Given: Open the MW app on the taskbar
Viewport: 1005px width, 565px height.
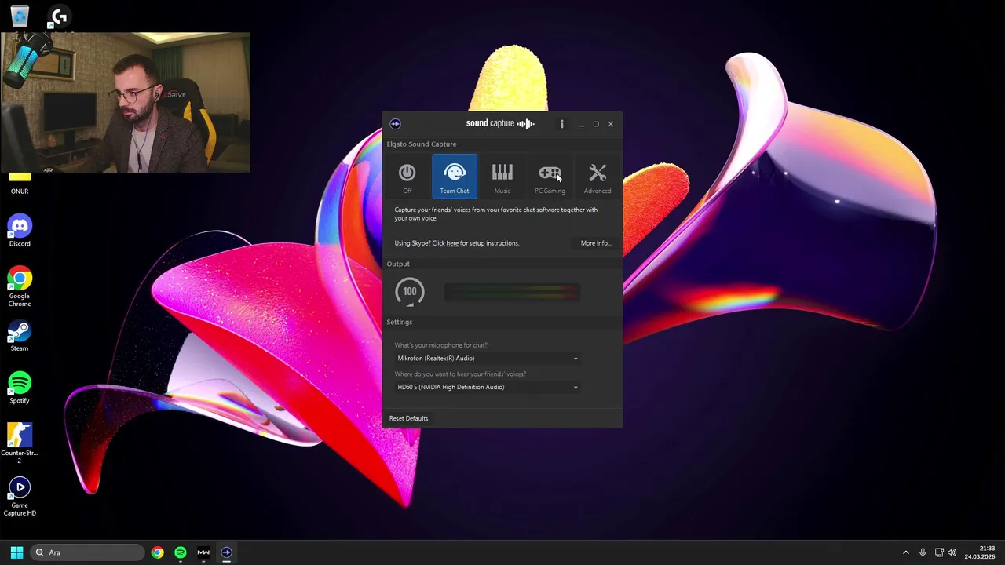Looking at the screenshot, I should [203, 552].
